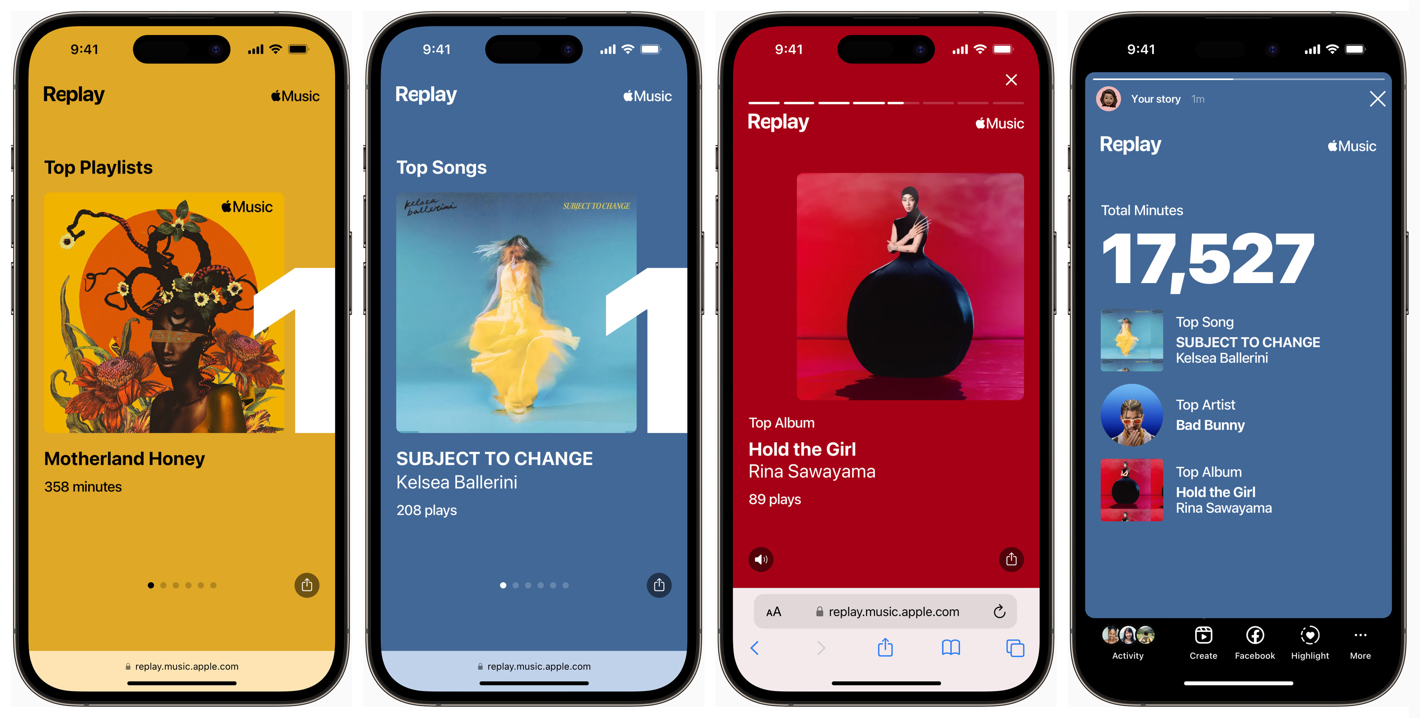The height and width of the screenshot is (718, 1420).
Task: Click the speaker/sound icon on Top Album screen
Action: [x=763, y=557]
